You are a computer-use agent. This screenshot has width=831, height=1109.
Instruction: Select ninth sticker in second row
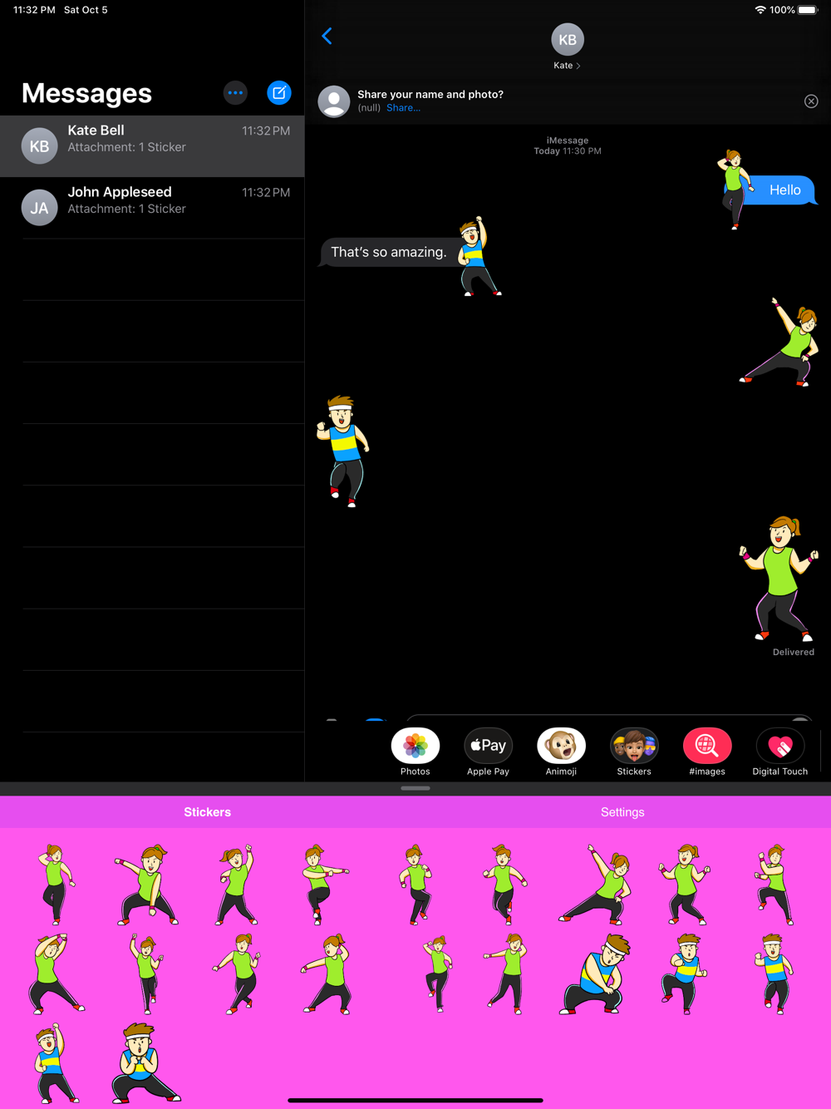[774, 973]
